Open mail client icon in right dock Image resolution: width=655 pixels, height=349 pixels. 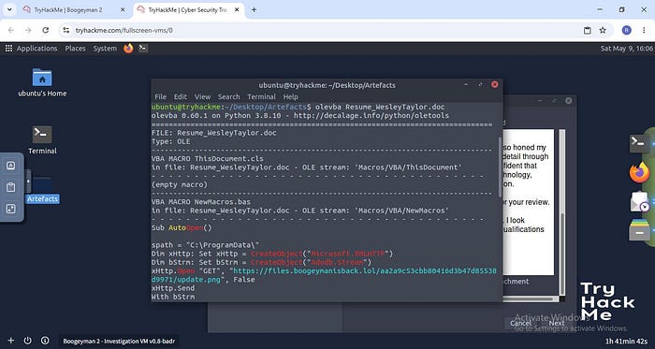pyautogui.click(x=639, y=202)
